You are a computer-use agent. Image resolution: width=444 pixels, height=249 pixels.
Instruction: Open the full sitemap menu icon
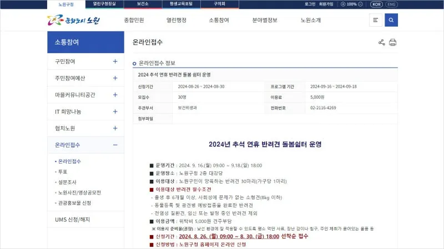[x=376, y=21]
